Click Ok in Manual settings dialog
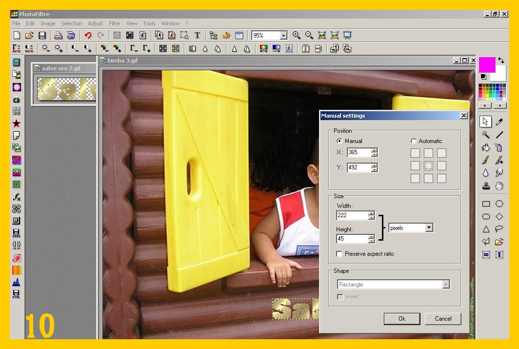Image resolution: width=519 pixels, height=349 pixels. coord(401,318)
